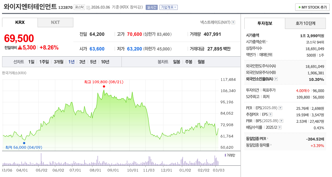Show the 1년 line chart
332x177 pixels.
71,62
